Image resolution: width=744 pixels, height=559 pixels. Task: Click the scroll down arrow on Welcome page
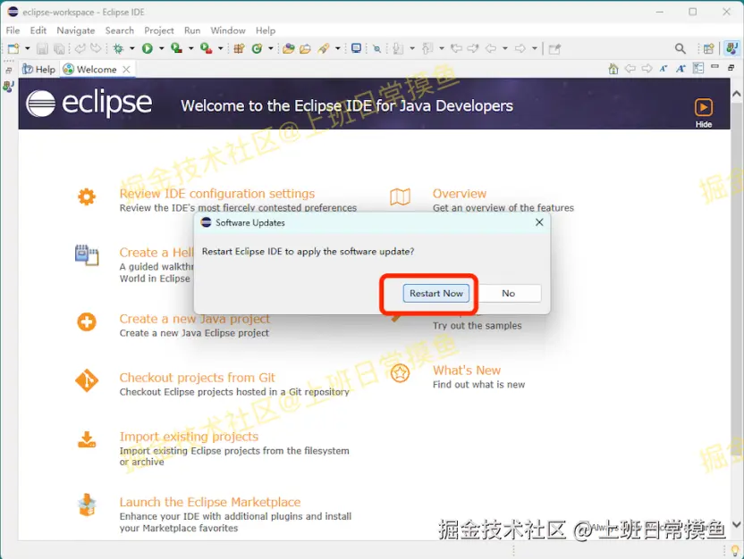coord(737,524)
